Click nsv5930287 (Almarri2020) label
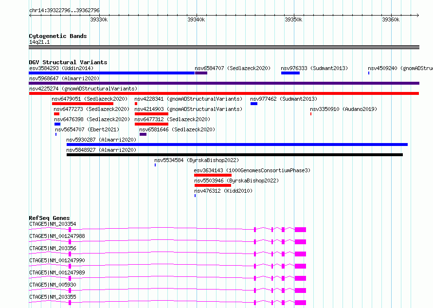This screenshot has height=308, width=433. tap(101, 140)
